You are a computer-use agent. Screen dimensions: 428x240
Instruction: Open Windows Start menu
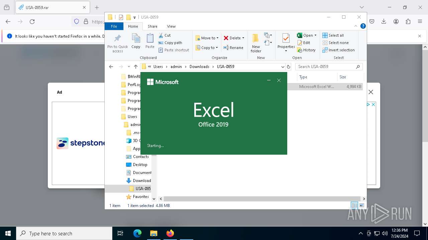(8, 233)
